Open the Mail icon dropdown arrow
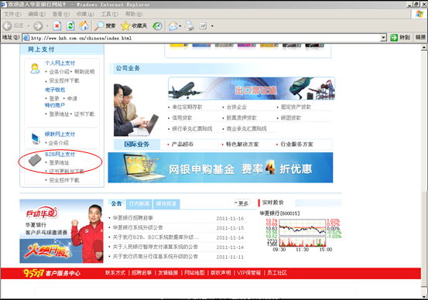Viewport: 428px width, 300px height. click(x=180, y=26)
